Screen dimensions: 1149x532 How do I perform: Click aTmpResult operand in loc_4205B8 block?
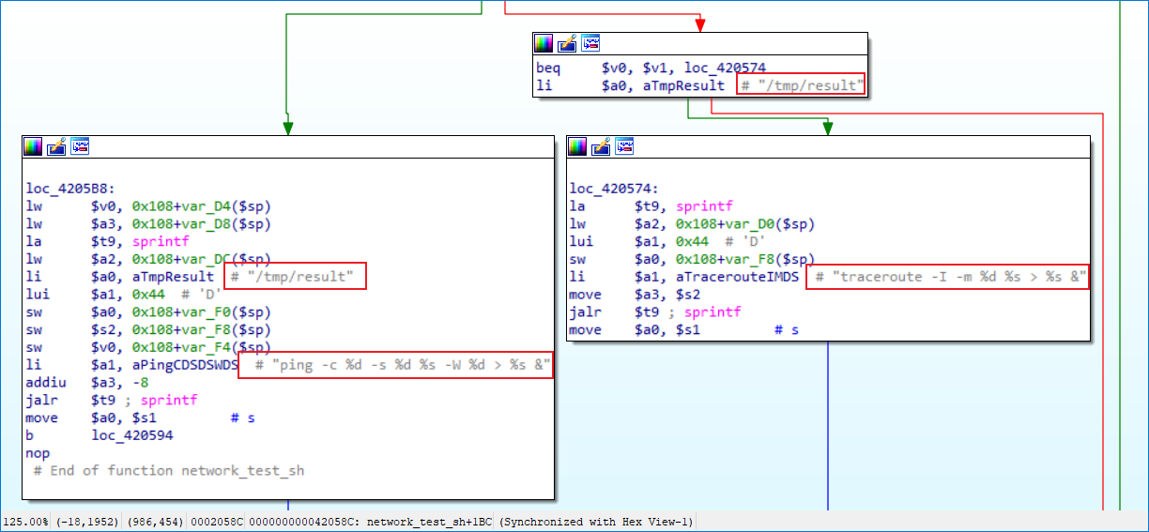(173, 277)
